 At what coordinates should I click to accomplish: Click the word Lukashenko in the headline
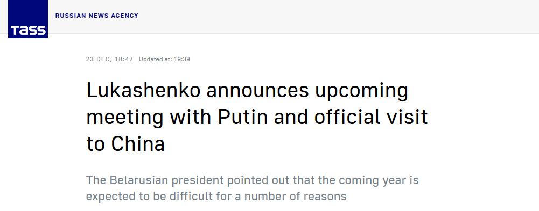143,91
